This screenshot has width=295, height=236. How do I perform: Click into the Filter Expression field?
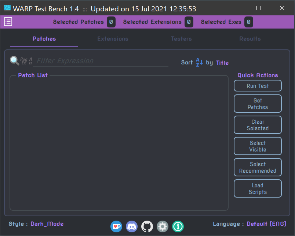(101, 61)
